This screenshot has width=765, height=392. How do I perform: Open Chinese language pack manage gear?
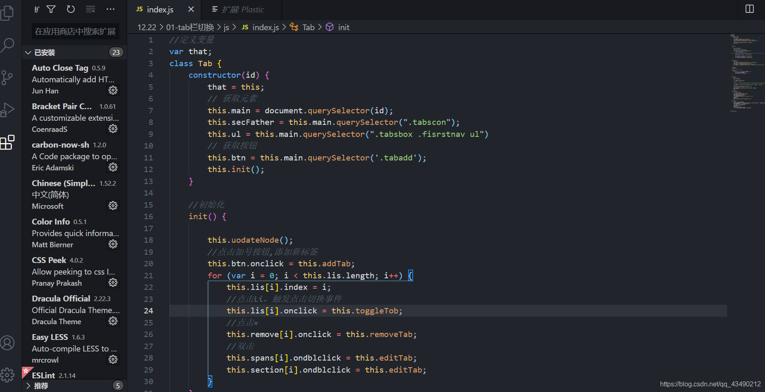click(x=113, y=206)
